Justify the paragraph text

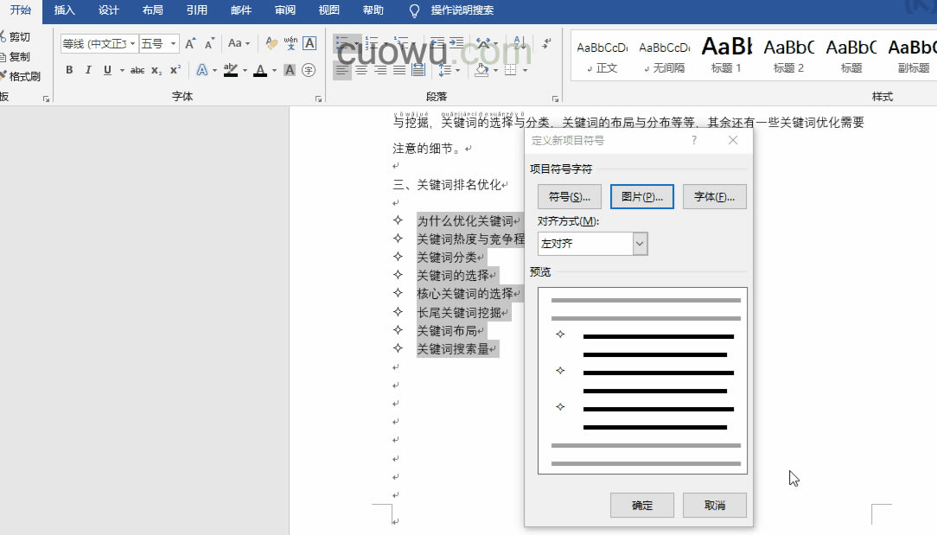(399, 70)
